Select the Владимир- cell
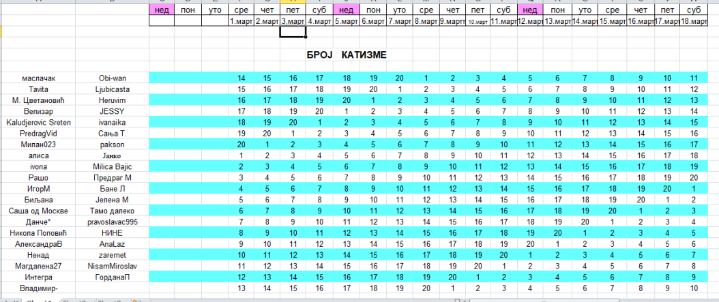The height and width of the screenshot is (302, 719). tap(38, 288)
